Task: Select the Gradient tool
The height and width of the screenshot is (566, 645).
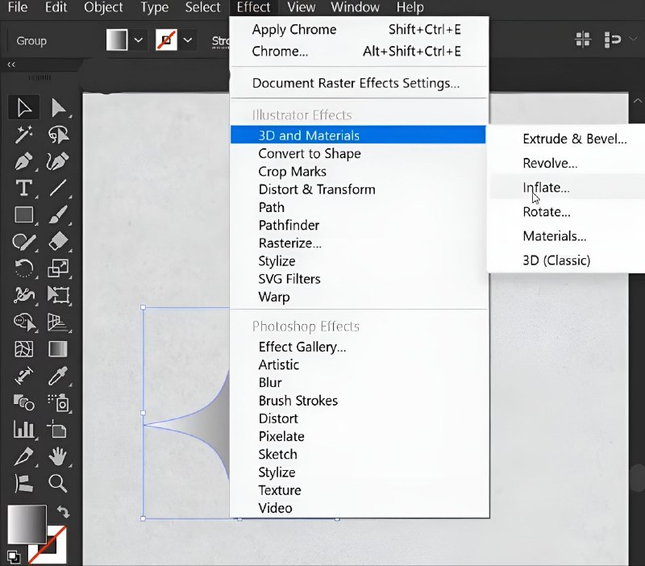Action: coord(58,348)
